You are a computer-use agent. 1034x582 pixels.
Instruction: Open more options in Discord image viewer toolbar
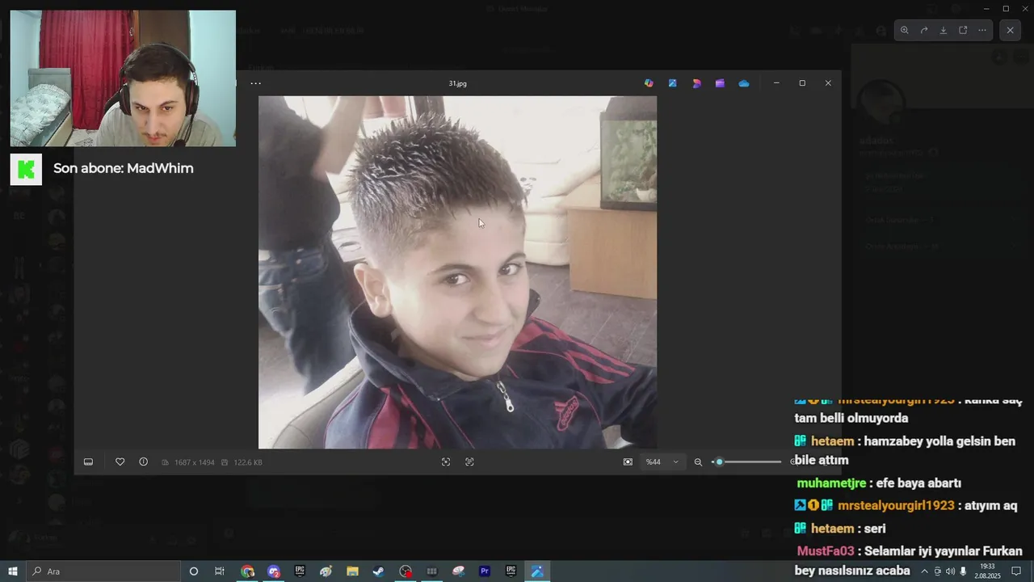[982, 30]
